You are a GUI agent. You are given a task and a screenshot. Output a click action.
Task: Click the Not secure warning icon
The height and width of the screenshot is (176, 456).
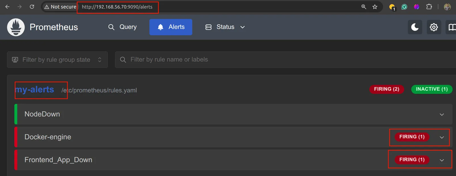[x=47, y=7]
